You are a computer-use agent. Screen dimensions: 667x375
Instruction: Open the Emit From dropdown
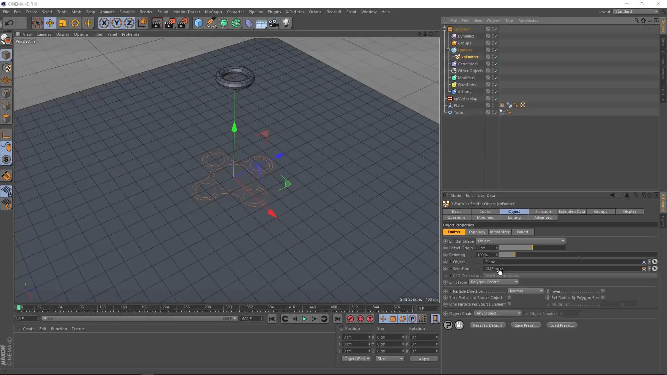(494, 282)
